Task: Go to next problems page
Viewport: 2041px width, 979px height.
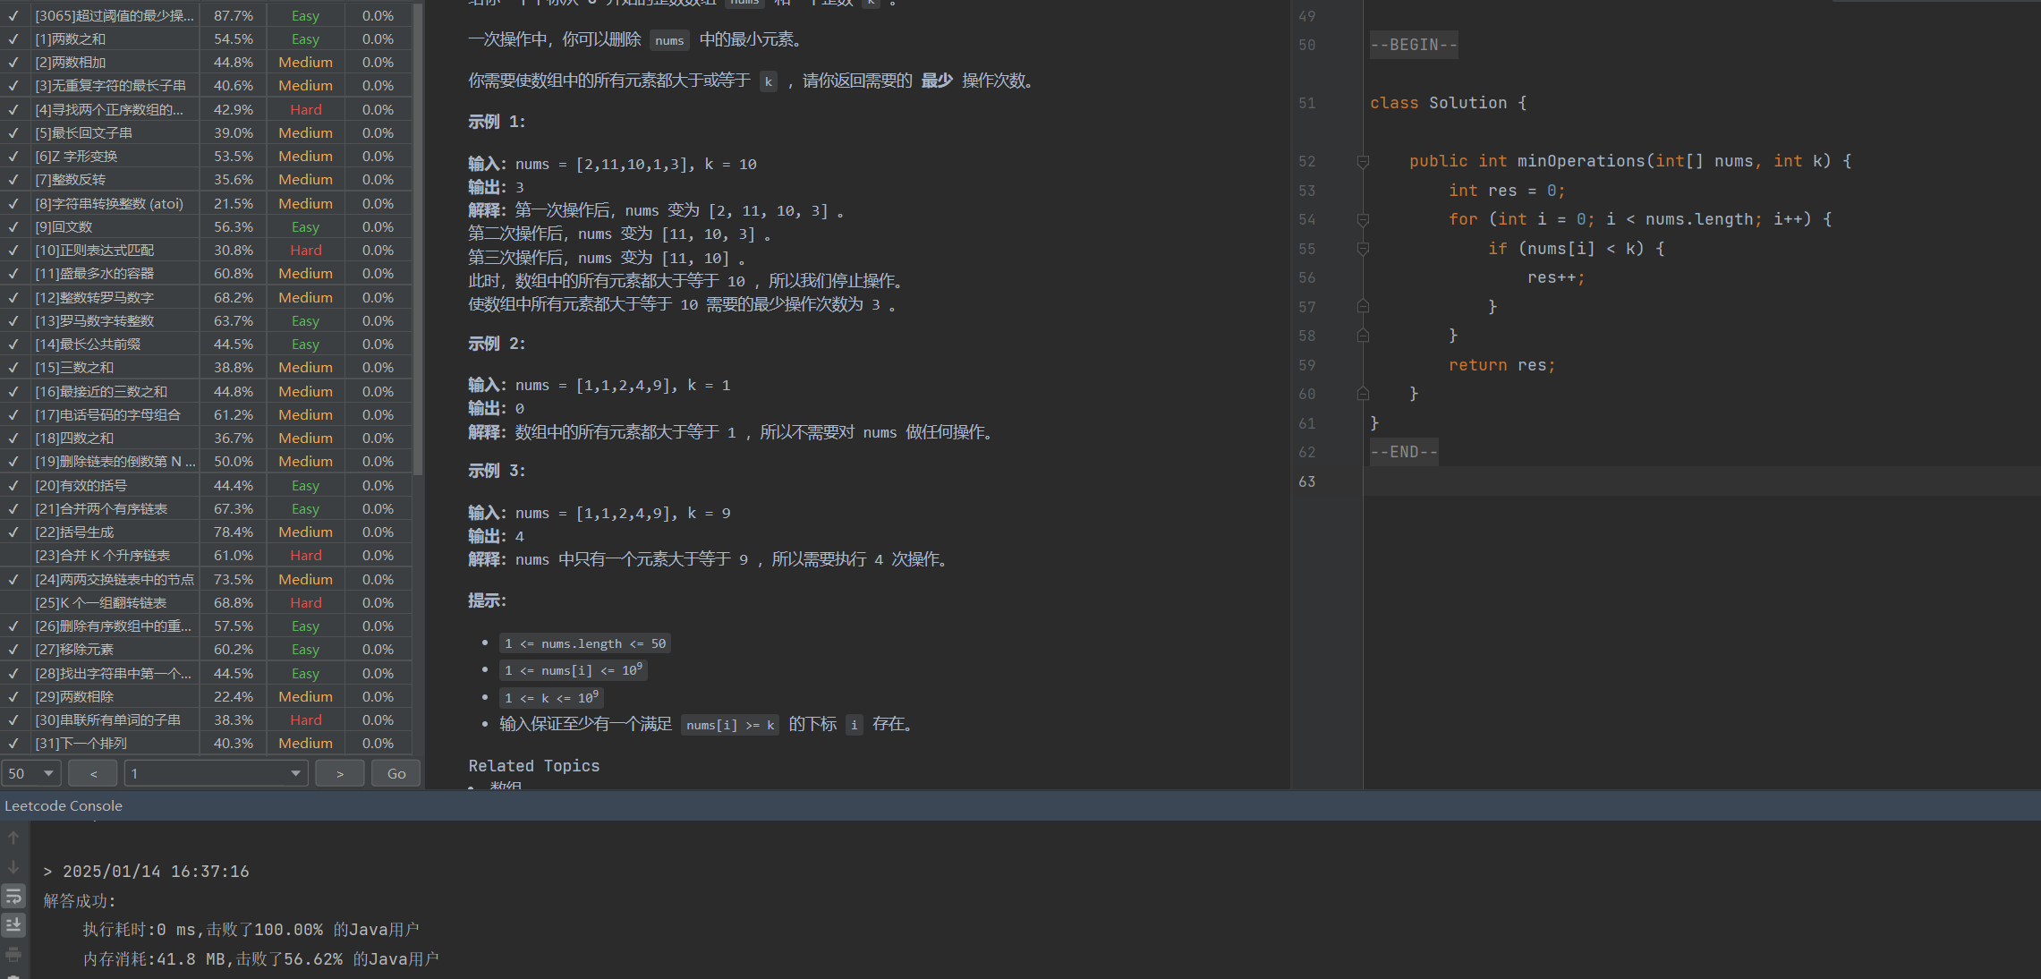Action: pos(340,773)
